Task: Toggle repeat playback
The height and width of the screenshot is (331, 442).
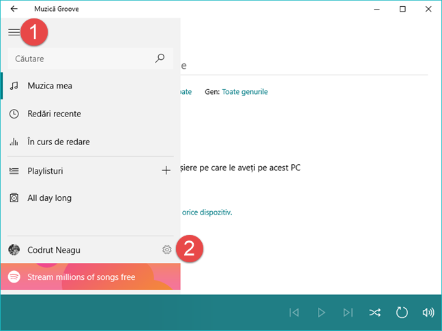Action: (x=402, y=313)
